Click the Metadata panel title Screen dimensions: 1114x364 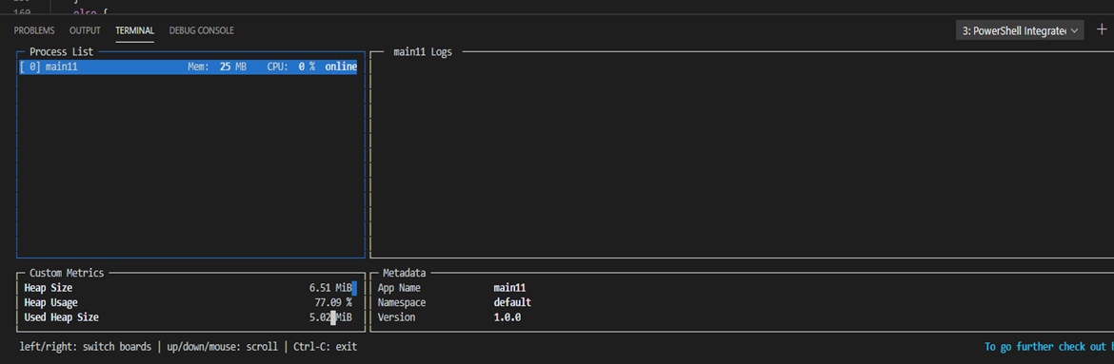point(405,273)
